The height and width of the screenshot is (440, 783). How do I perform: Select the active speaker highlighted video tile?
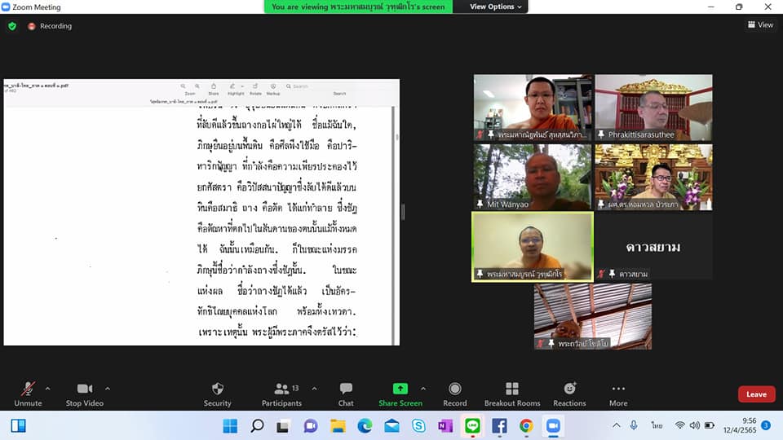click(533, 247)
